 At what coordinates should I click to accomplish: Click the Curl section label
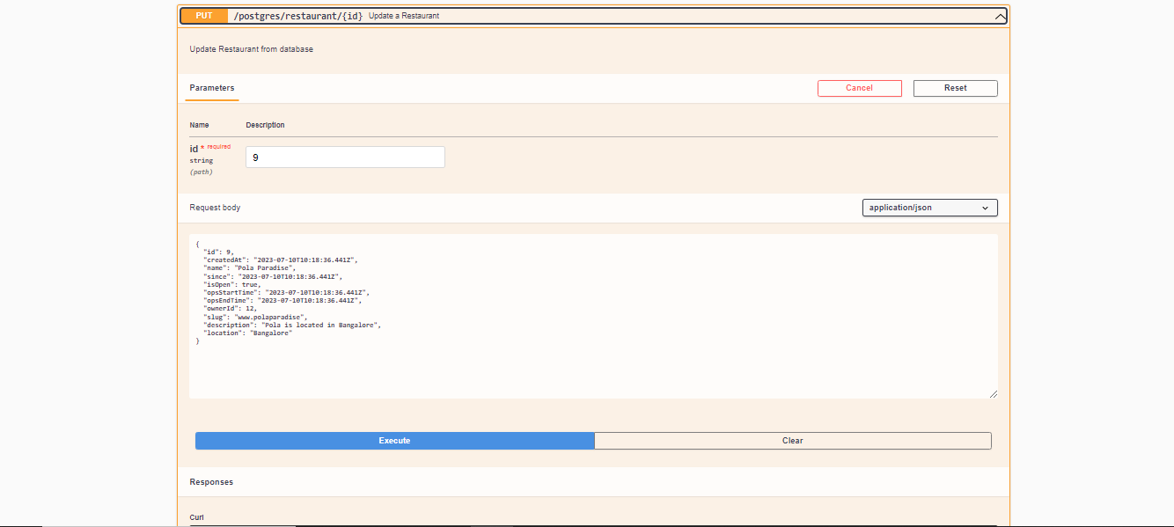[x=195, y=517]
